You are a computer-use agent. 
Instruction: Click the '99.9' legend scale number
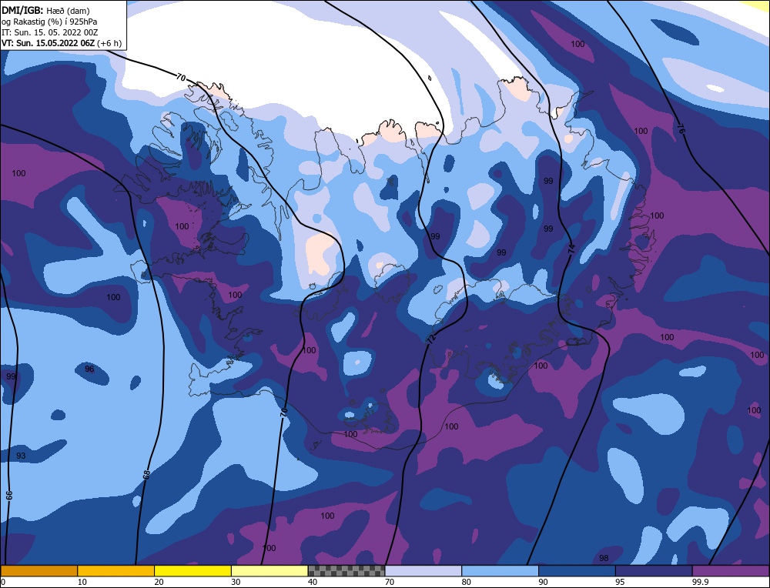coord(699,582)
